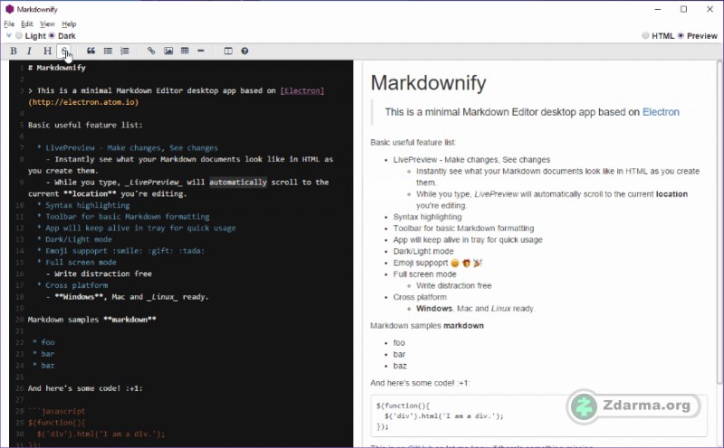Viewport: 724px width, 448px height.
Task: Click the [Electron] link text in the editor
Action: click(x=302, y=90)
